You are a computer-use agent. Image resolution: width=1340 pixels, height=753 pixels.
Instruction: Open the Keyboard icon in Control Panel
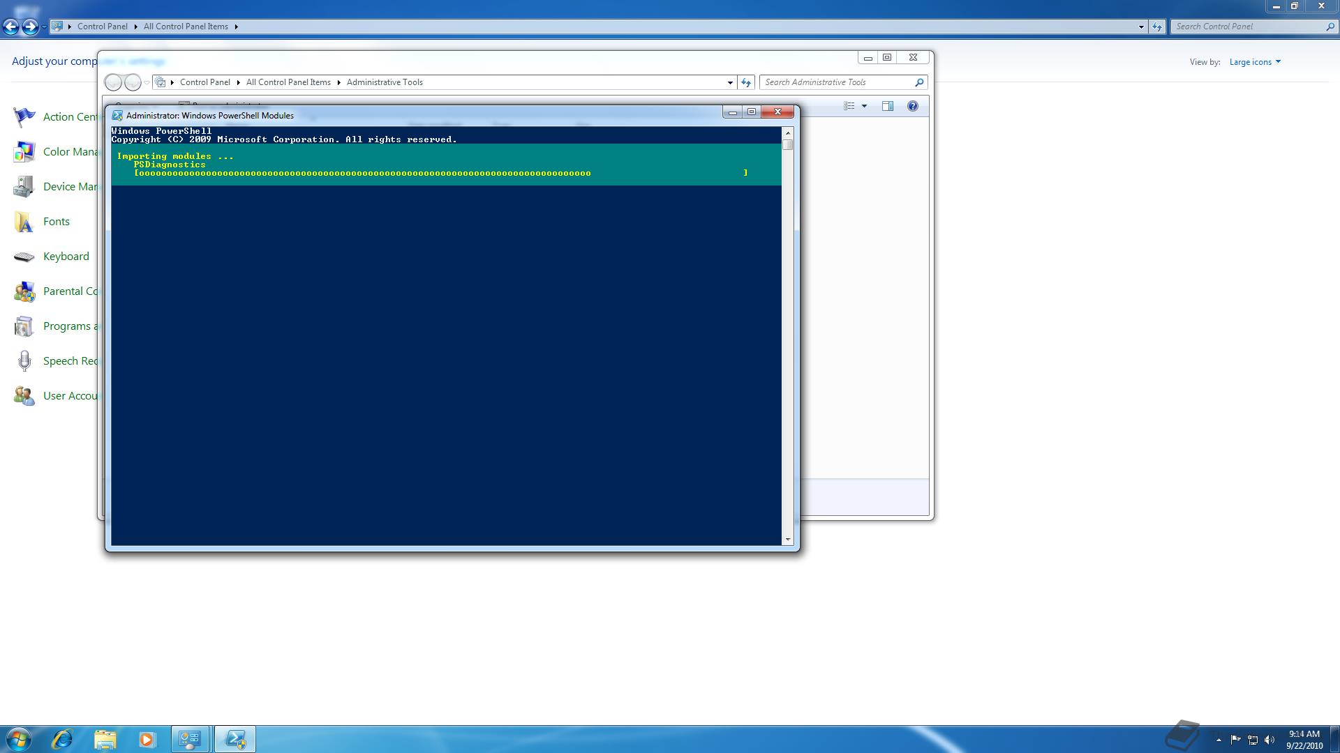[24, 257]
